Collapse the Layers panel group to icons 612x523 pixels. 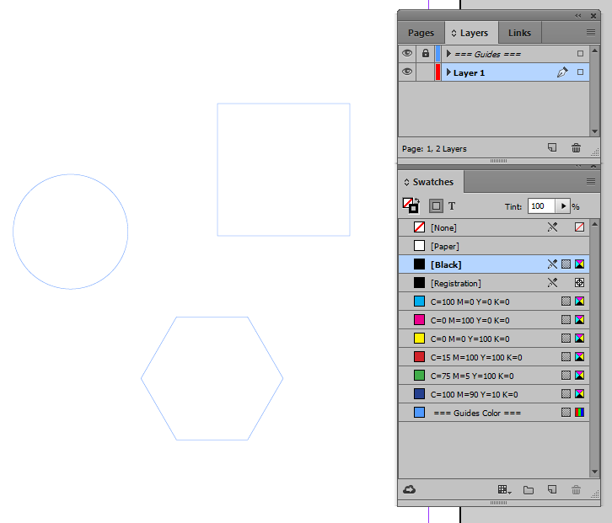pyautogui.click(x=578, y=16)
